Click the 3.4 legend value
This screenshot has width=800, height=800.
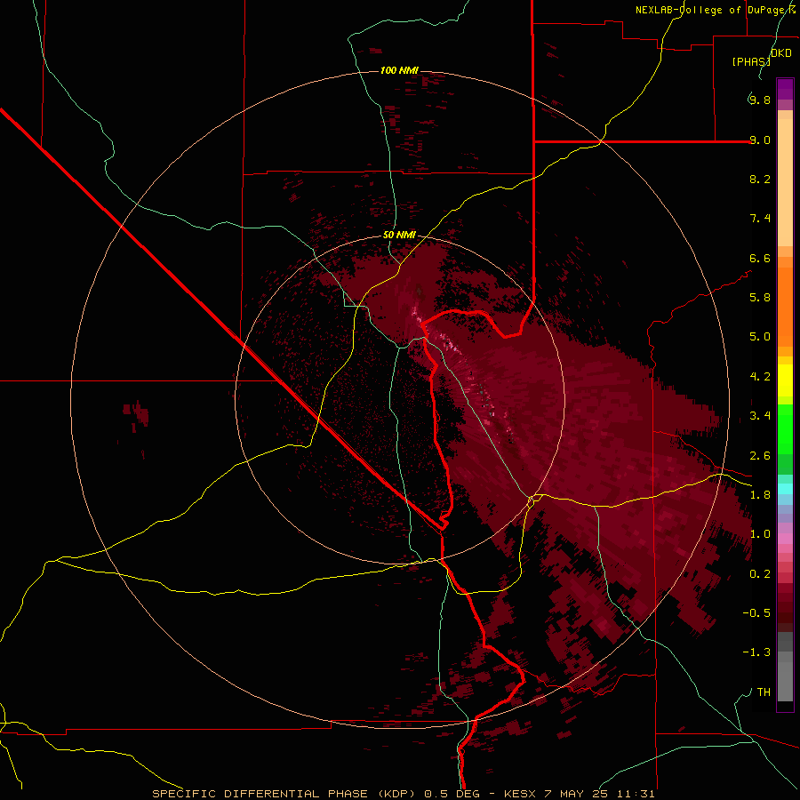760,416
